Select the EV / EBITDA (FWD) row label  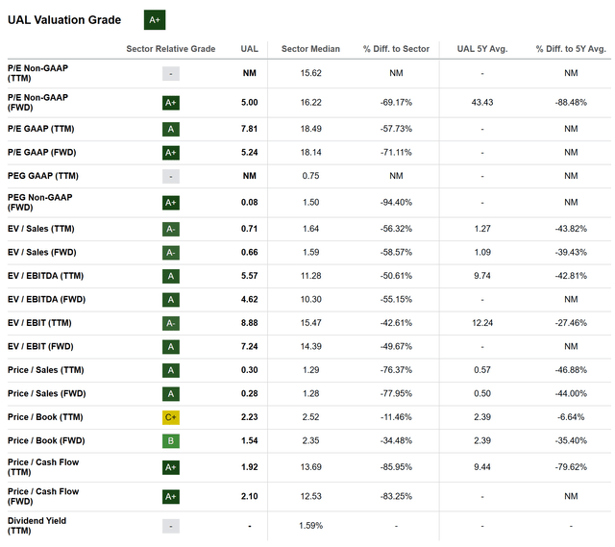pyautogui.click(x=47, y=299)
